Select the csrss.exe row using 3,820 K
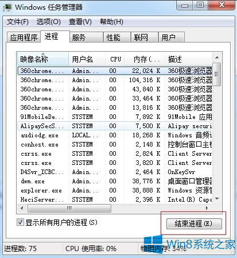This screenshot has width=237, height=258. point(115,163)
